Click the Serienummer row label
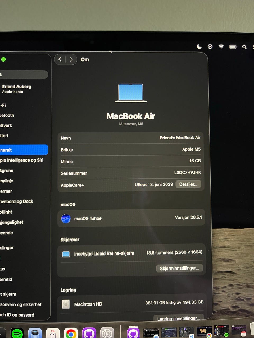The image size is (254, 338). pyautogui.click(x=74, y=173)
